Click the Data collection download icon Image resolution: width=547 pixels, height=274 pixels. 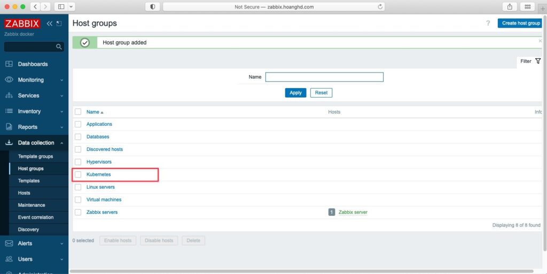(9, 143)
